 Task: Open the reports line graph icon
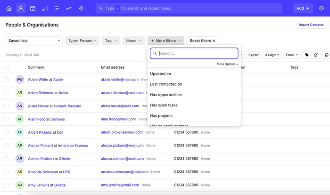point(69,8)
